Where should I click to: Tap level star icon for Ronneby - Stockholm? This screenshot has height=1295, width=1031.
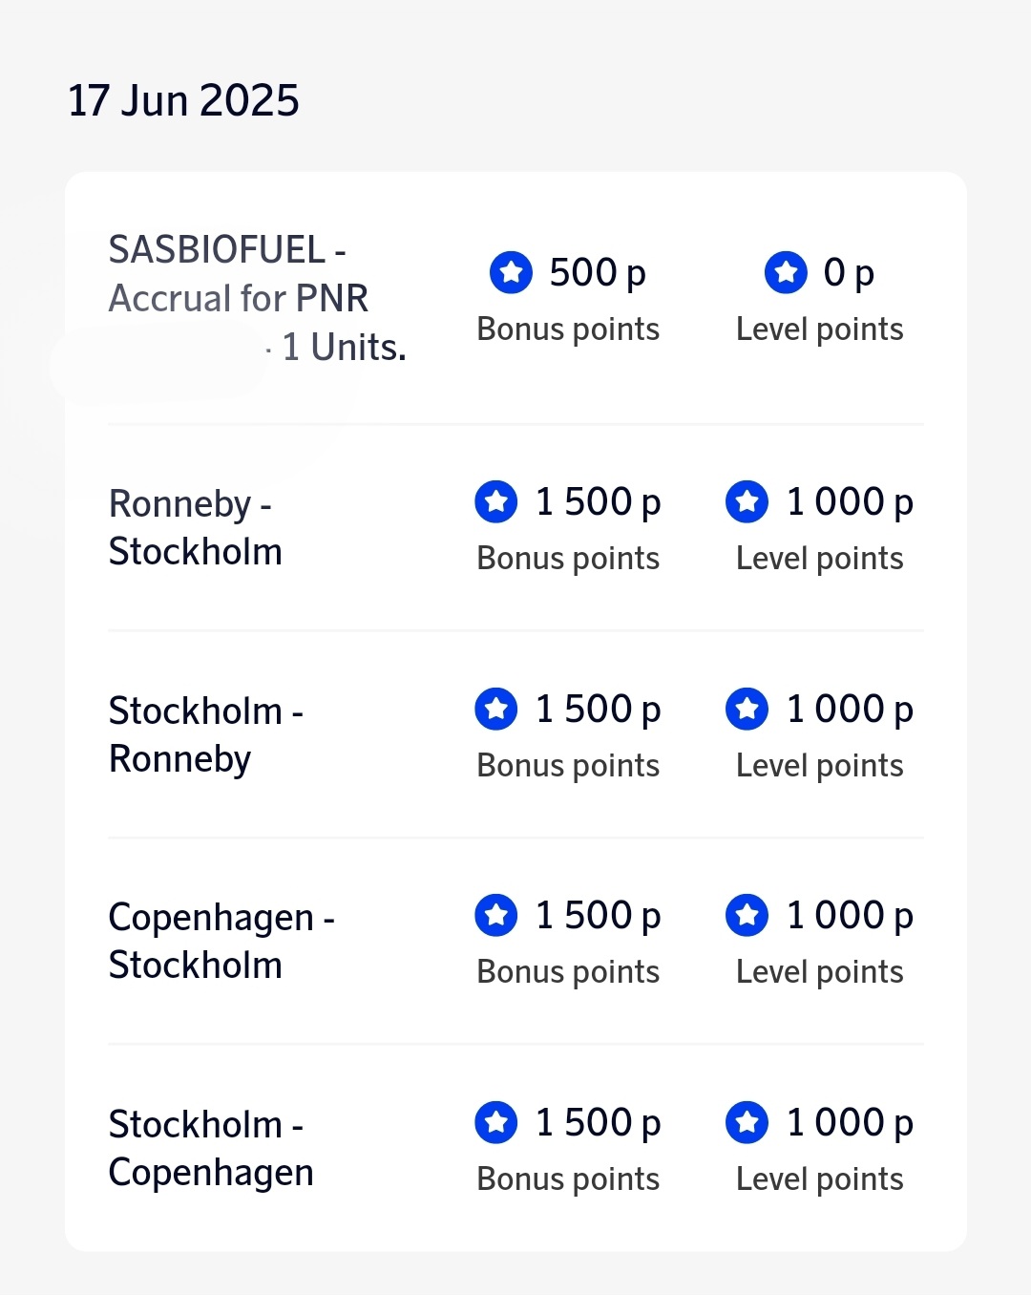click(747, 501)
